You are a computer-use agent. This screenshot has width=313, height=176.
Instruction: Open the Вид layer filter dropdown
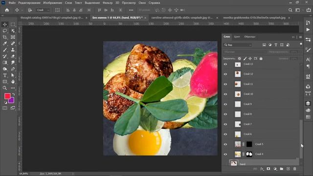coord(237,45)
